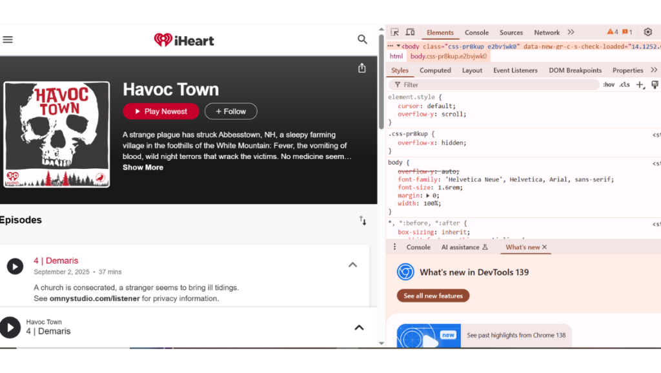Show more style pane tabs
The image size is (661, 373).
pyautogui.click(x=654, y=70)
